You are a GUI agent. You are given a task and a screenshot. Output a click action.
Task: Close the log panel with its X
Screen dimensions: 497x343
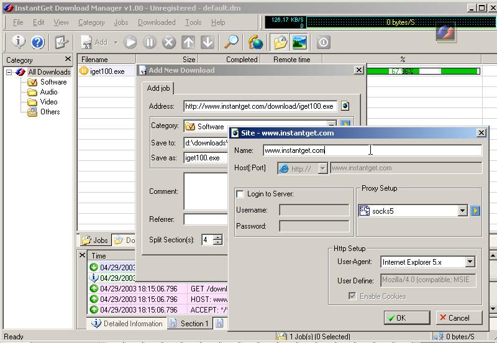[x=82, y=255]
